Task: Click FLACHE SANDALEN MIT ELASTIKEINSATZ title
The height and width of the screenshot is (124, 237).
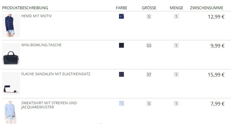Action: click(x=56, y=74)
